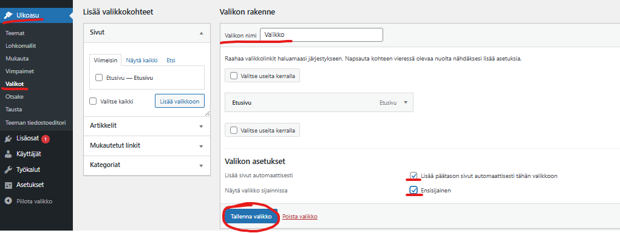Click the Ulkoasu paintbrush icon
The height and width of the screenshot is (233, 620).
8,16
